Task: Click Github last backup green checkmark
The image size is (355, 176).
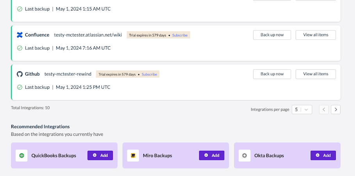Action: click(x=20, y=87)
